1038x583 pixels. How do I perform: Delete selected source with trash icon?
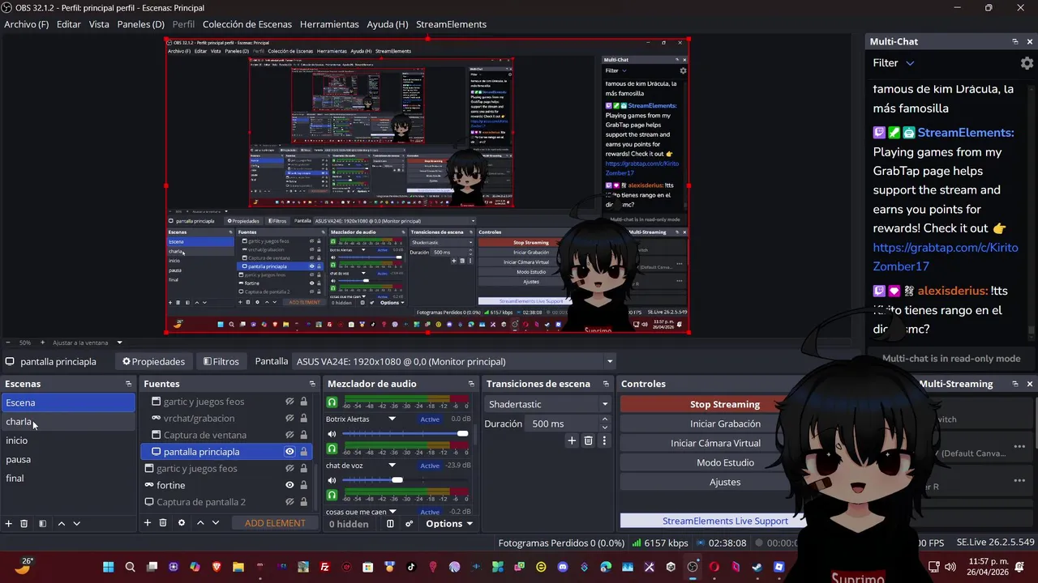pyautogui.click(x=163, y=523)
